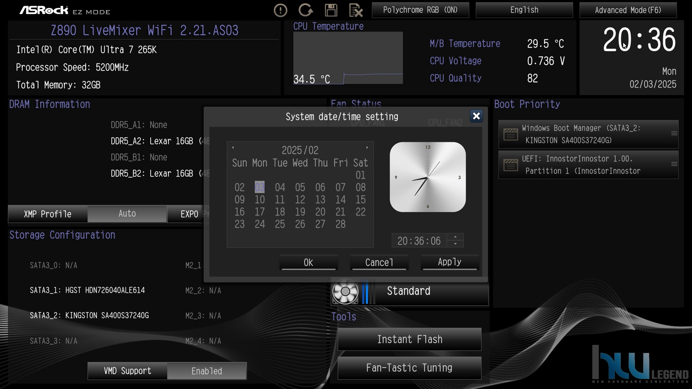
Task: Select day 23 in the calendar
Action: (239, 224)
